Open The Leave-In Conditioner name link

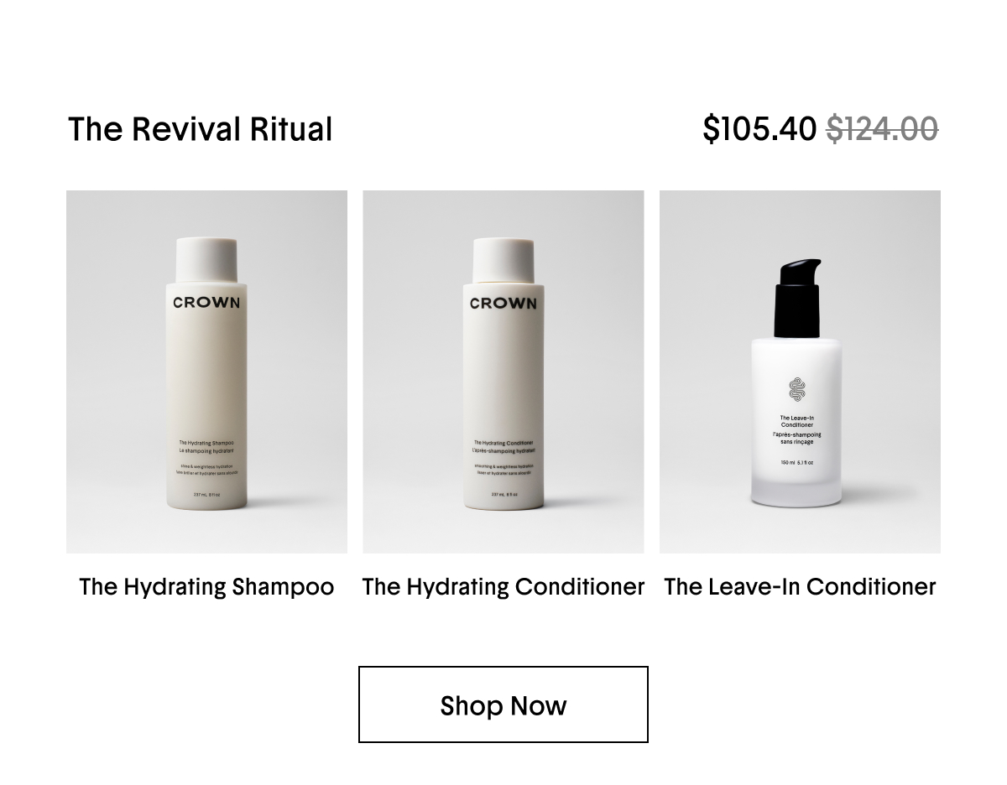(x=800, y=587)
